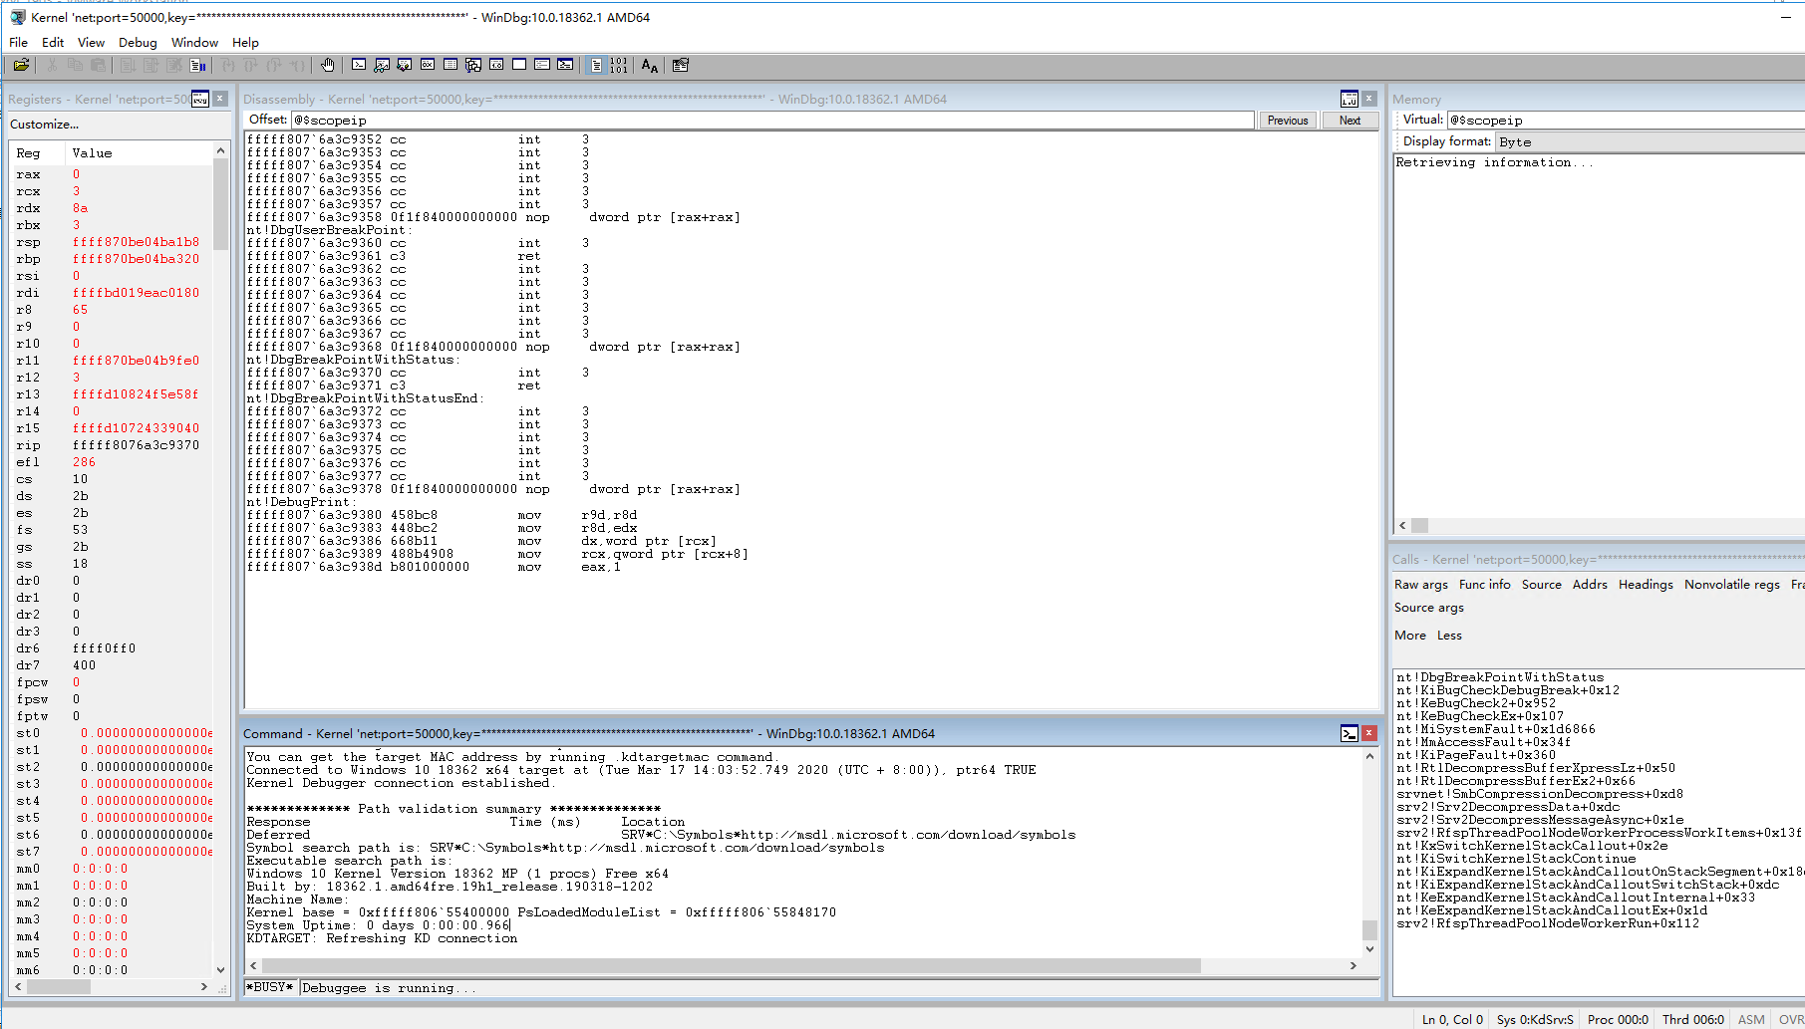Click the Go (run) toolbar icon
Screen dimensions: 1805x1029
129,65
